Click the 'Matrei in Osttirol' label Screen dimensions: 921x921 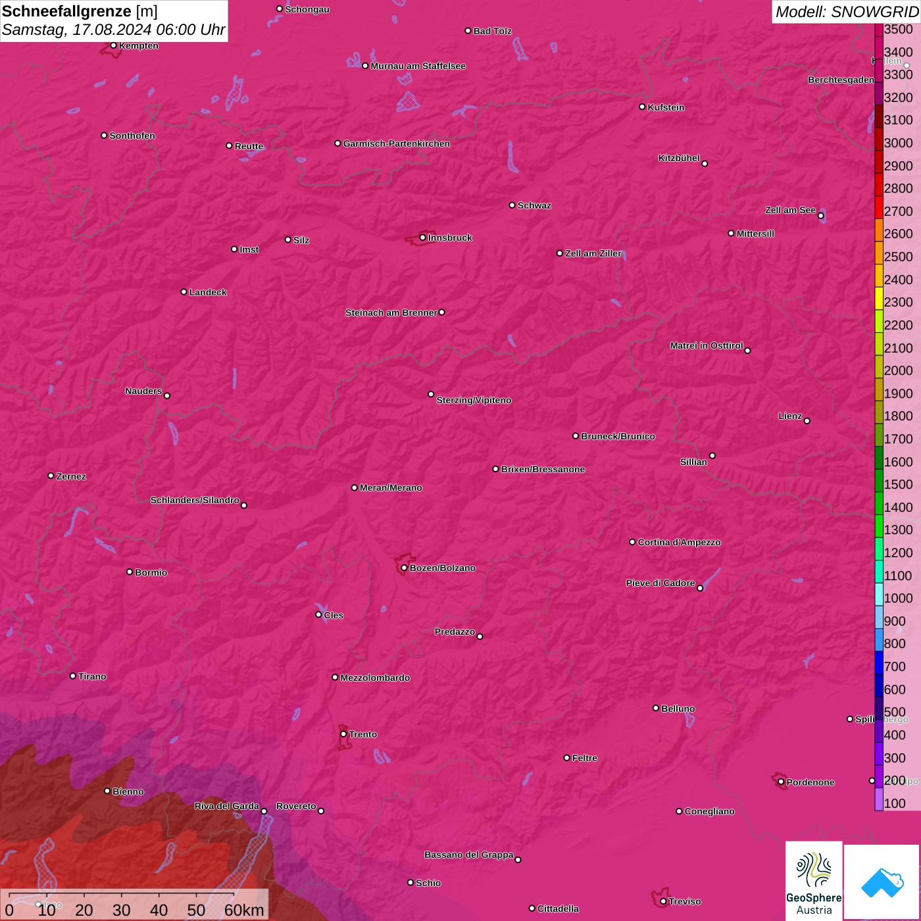pyautogui.click(x=707, y=345)
